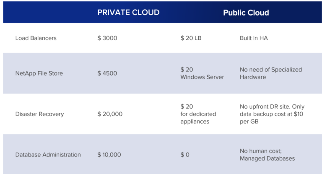The width and height of the screenshot is (322, 174).
Task: Select the $ 20 Windows Server cost cell
Action: pyautogui.click(x=202, y=73)
